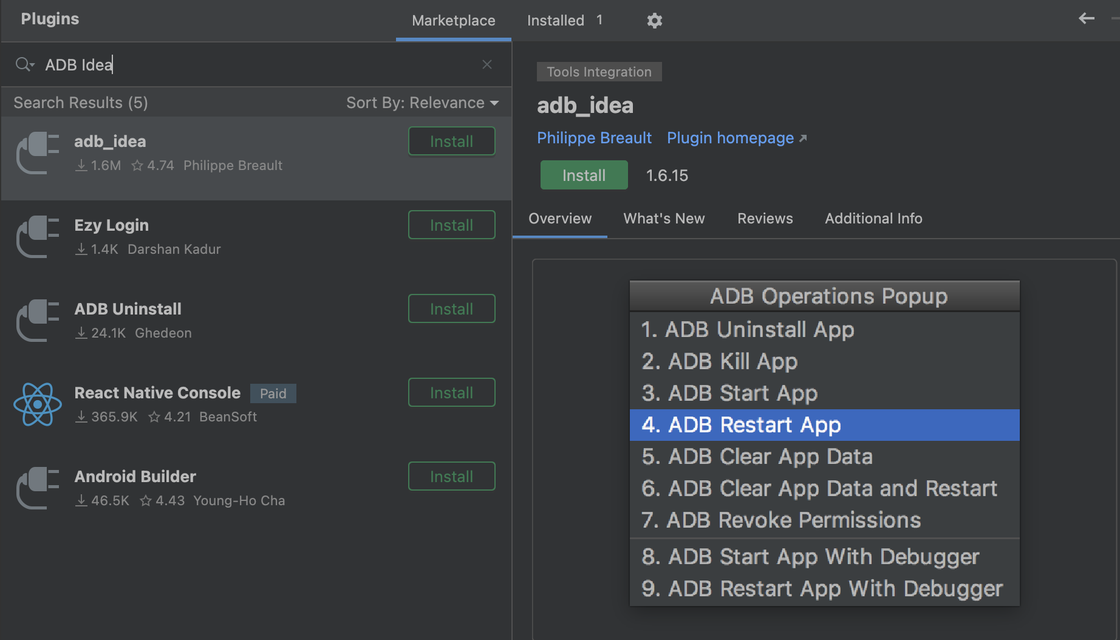
Task: Install the Ezy Login plugin
Action: 451,225
